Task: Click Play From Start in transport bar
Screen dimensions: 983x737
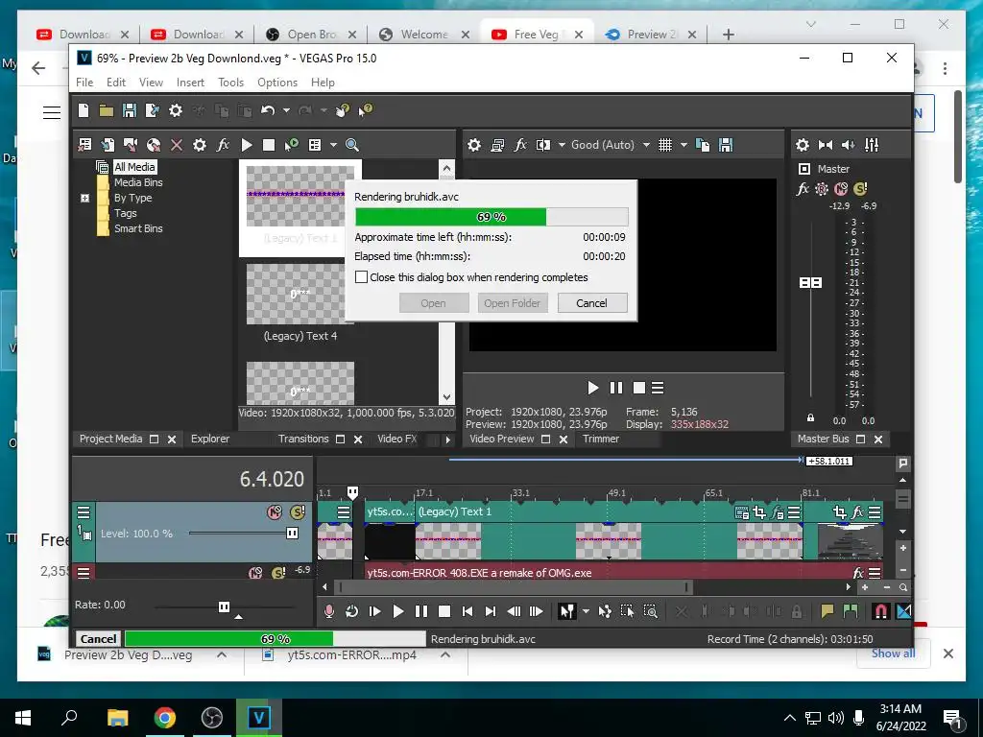Action: coord(375,611)
